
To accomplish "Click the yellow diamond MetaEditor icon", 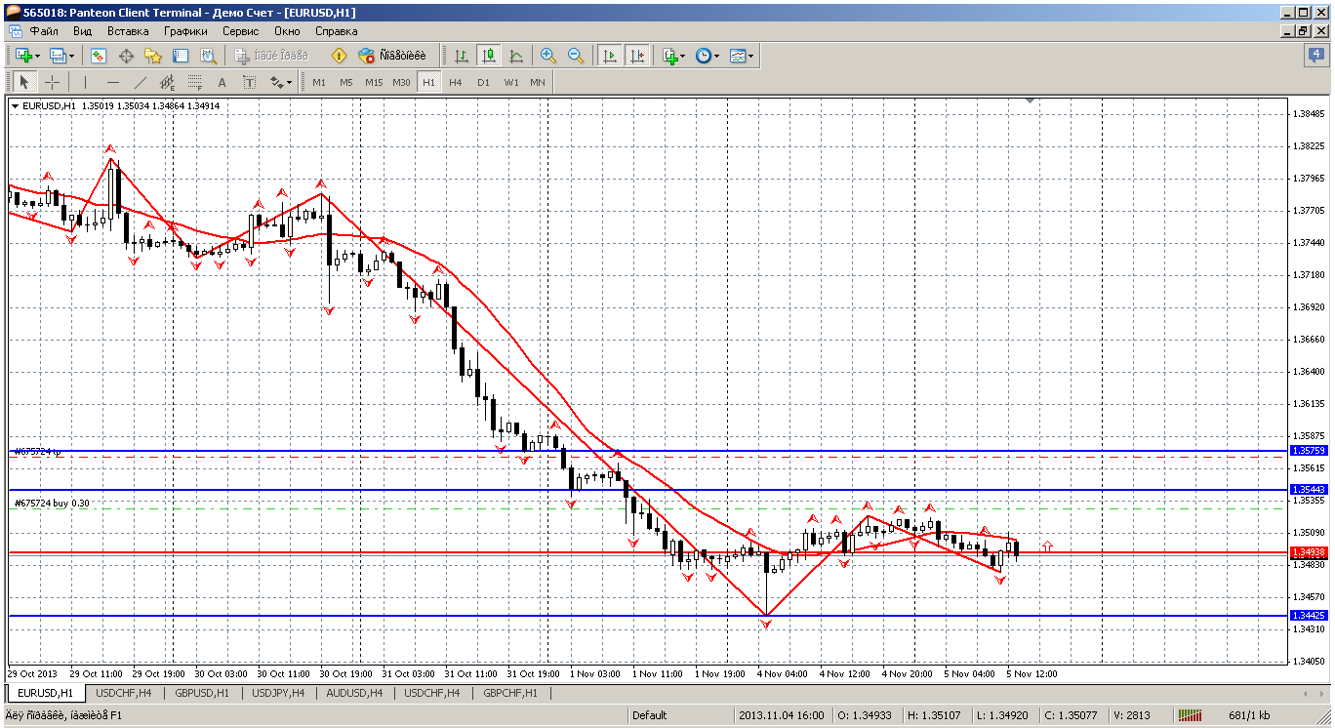I will (340, 57).
